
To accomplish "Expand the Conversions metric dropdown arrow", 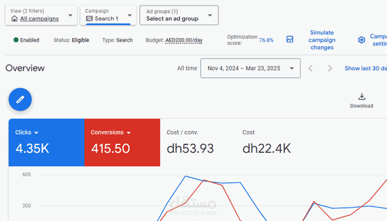I will pyautogui.click(x=128, y=133).
